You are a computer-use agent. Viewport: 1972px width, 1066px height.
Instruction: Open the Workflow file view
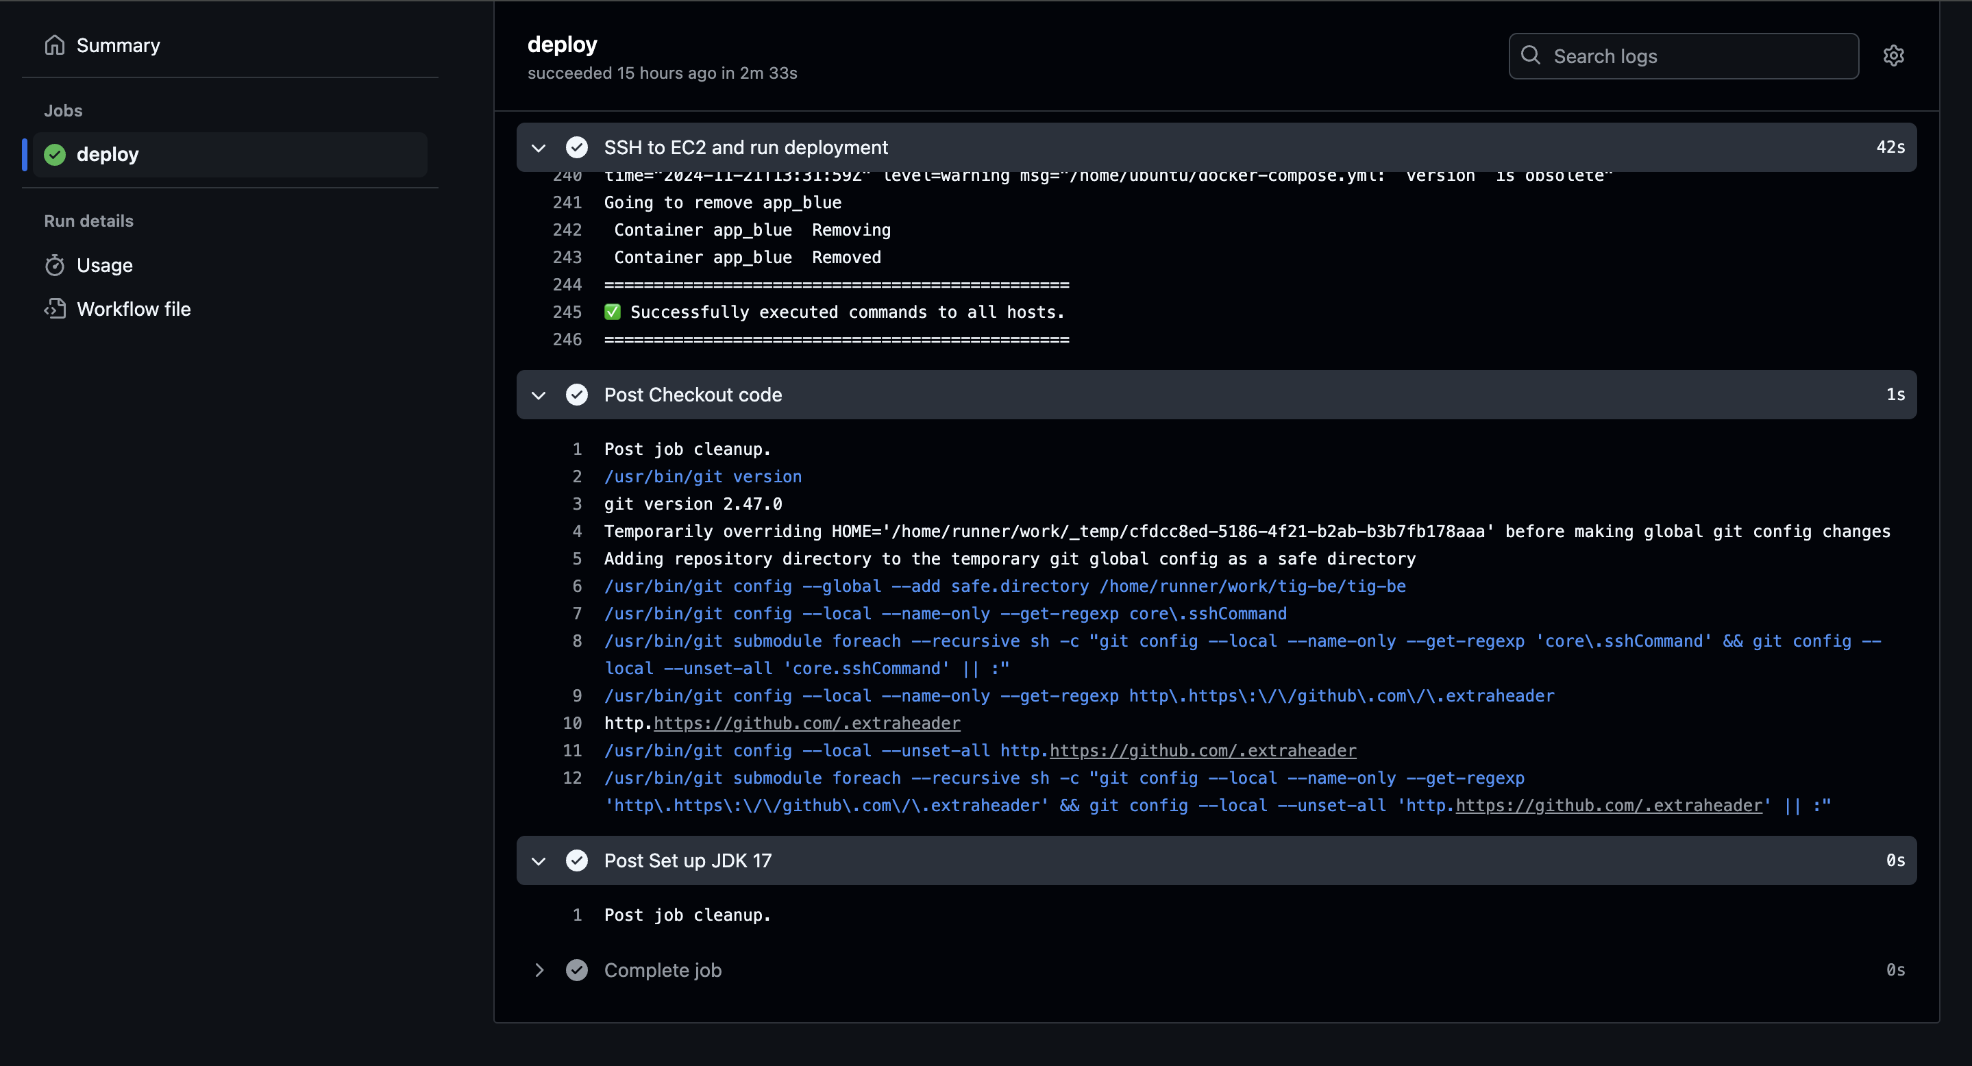point(134,309)
